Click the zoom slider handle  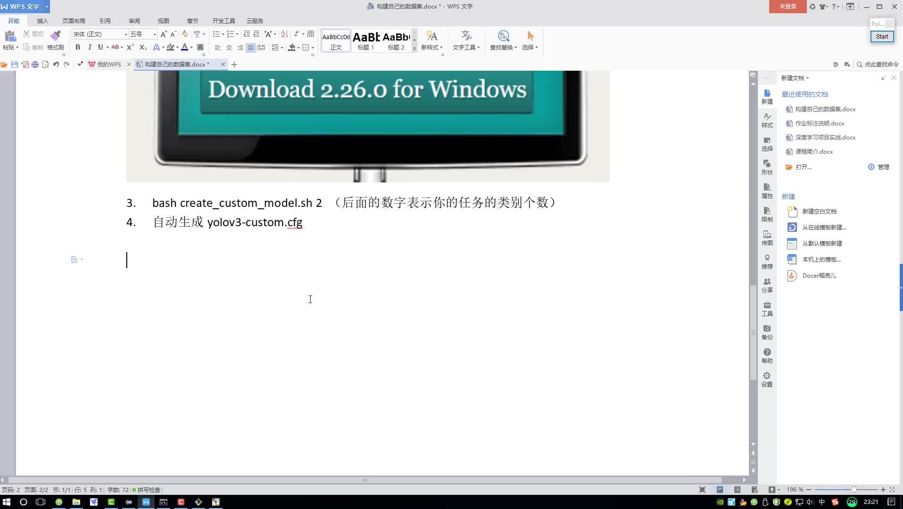(x=854, y=490)
